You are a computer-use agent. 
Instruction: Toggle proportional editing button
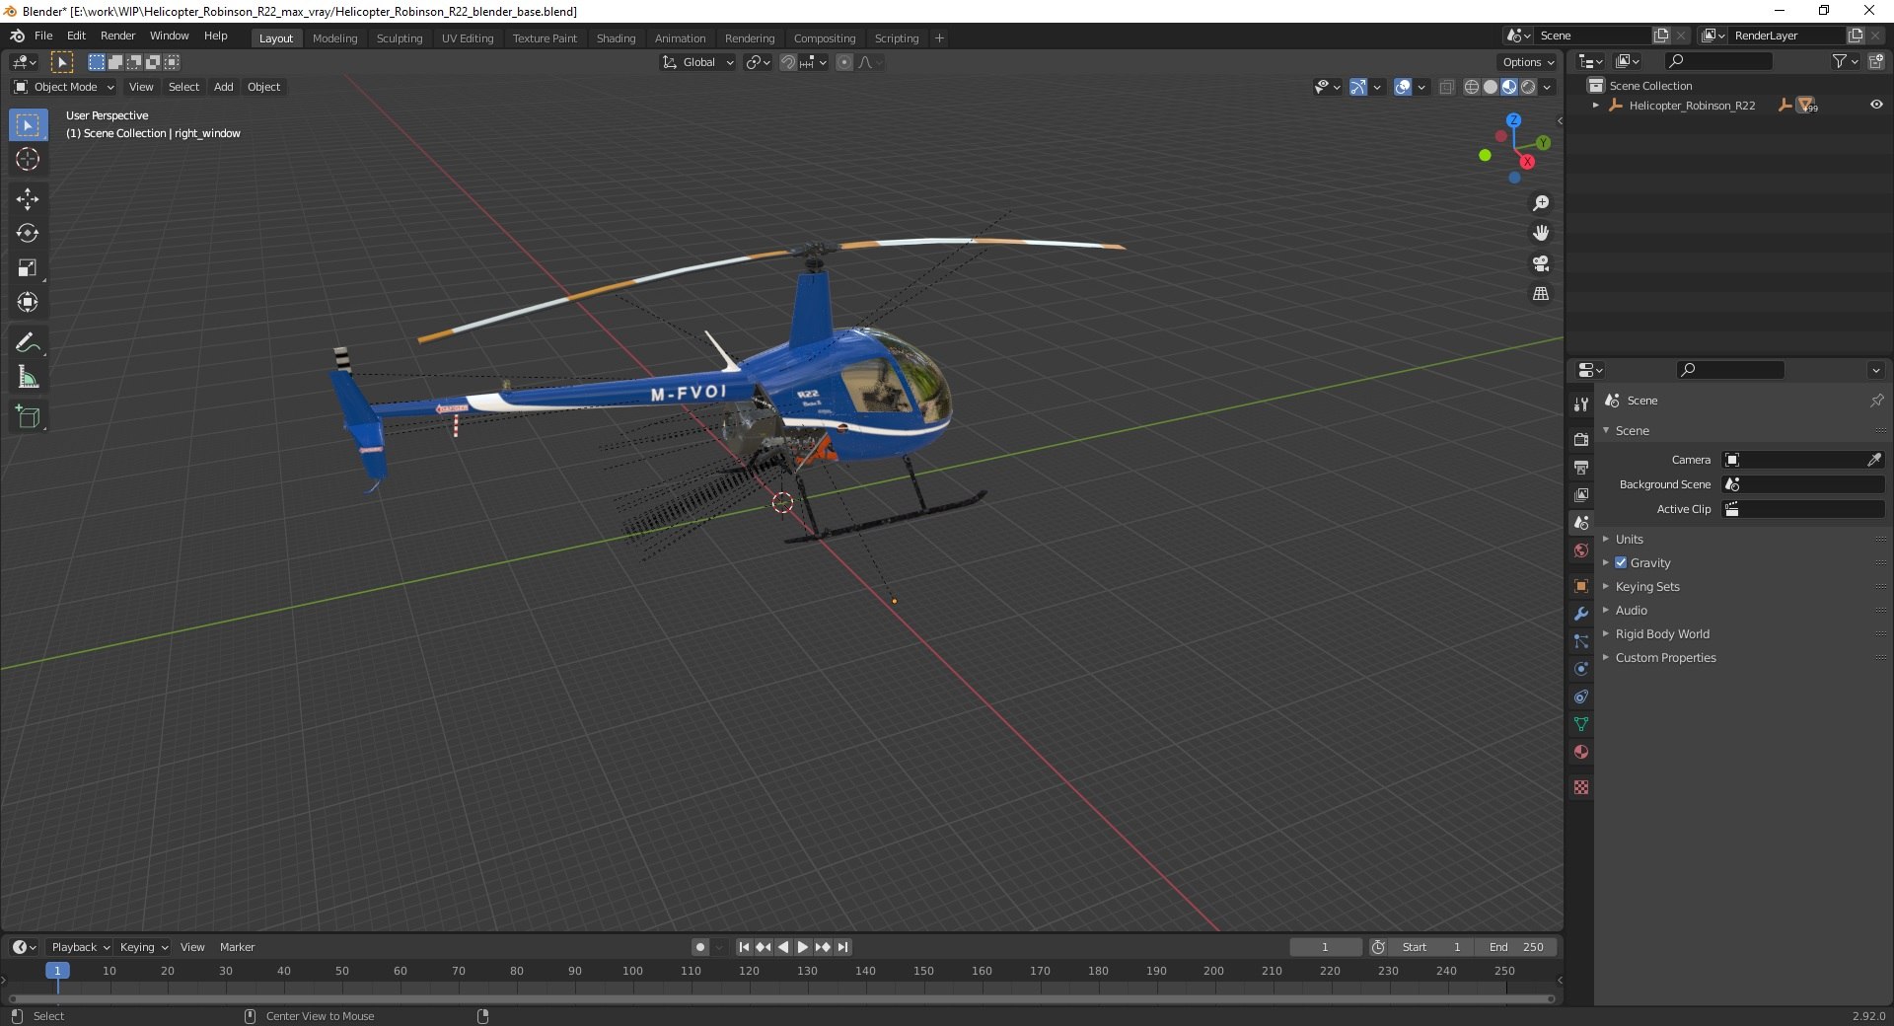tap(844, 62)
